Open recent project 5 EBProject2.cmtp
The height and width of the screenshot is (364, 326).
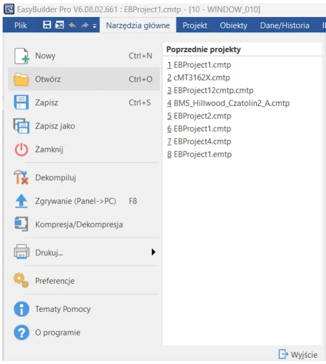199,116
